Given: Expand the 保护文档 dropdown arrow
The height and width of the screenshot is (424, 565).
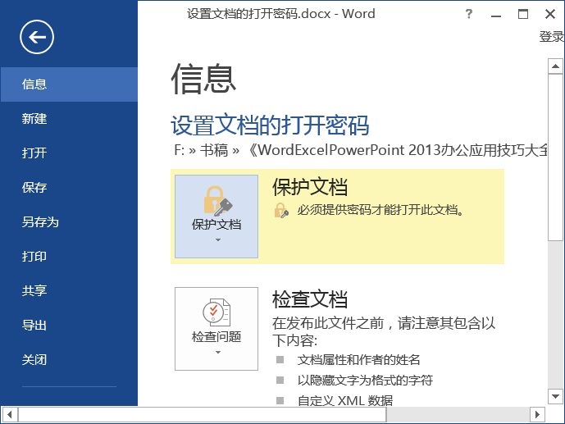Looking at the screenshot, I should [217, 240].
